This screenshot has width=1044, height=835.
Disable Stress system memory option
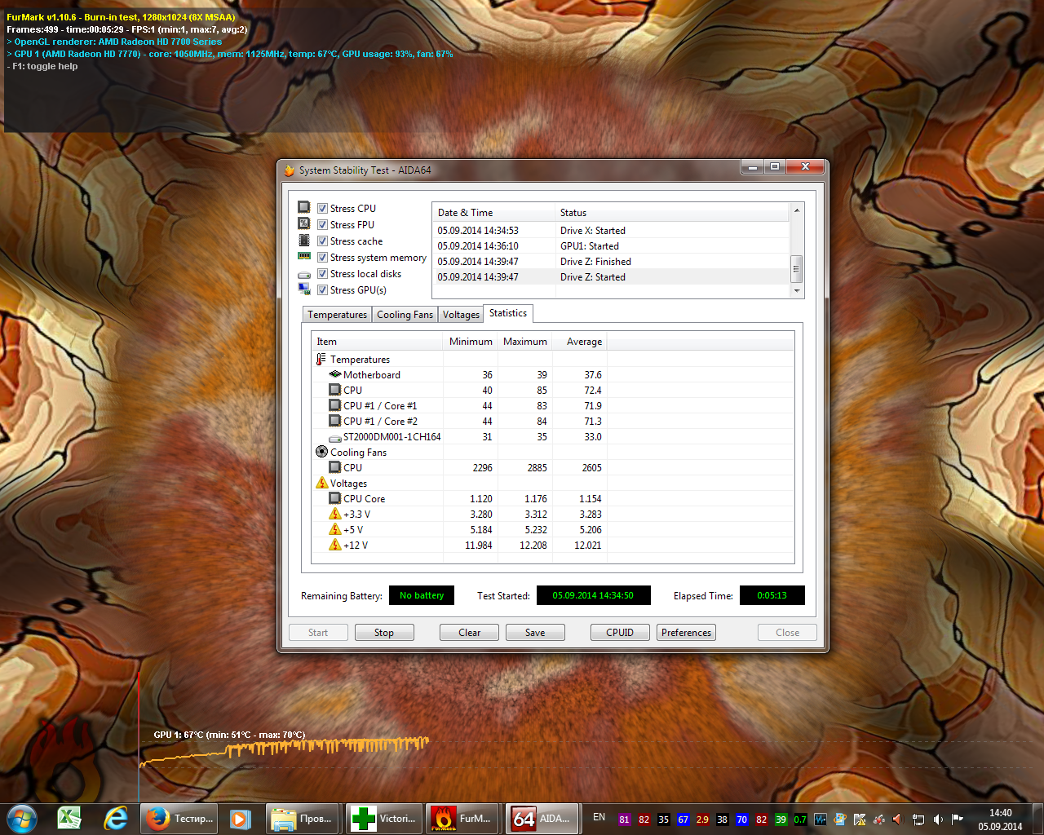click(x=323, y=258)
